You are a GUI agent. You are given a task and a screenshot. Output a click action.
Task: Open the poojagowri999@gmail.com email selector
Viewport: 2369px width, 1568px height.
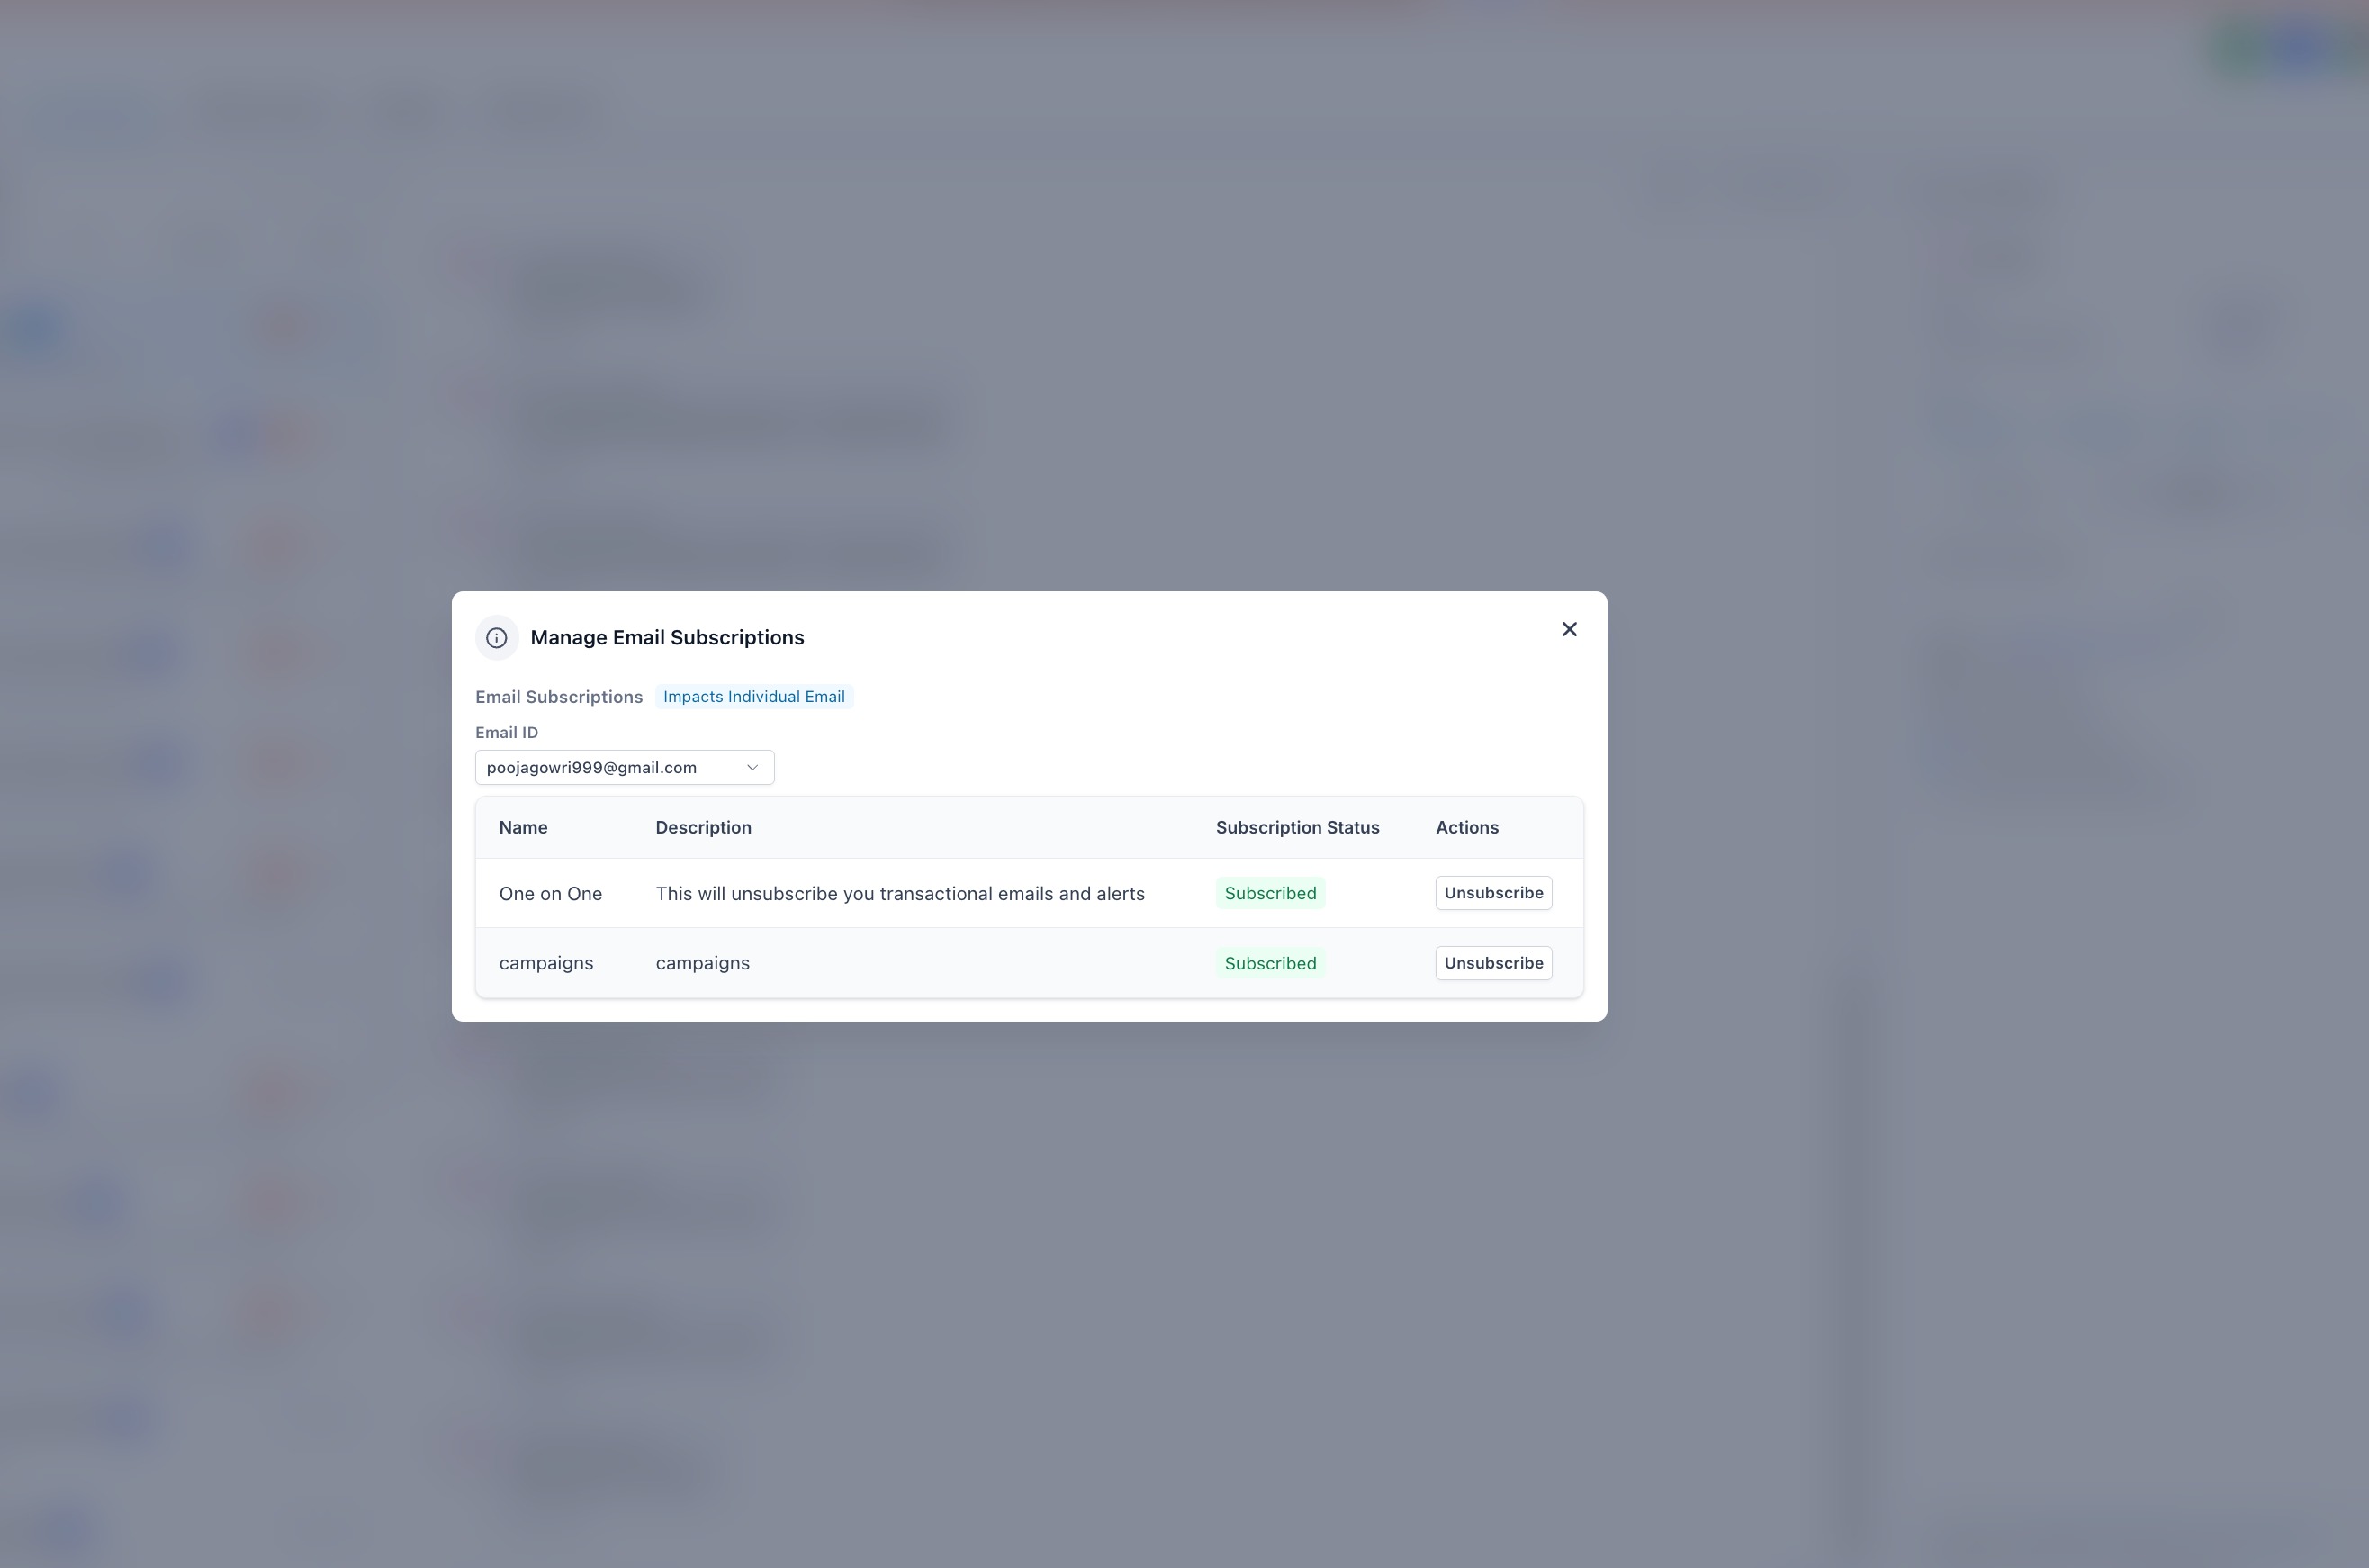coord(610,768)
